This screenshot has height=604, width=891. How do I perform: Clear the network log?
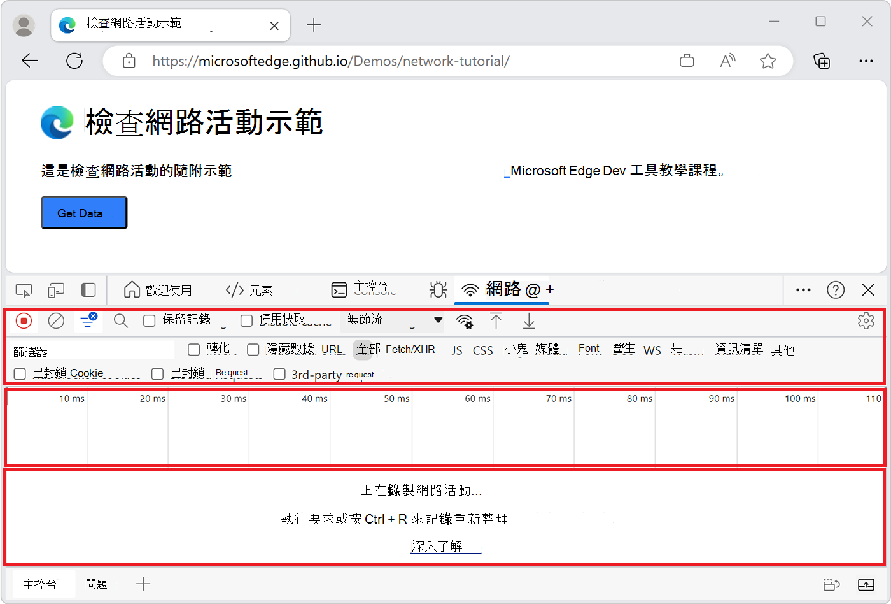tap(56, 321)
